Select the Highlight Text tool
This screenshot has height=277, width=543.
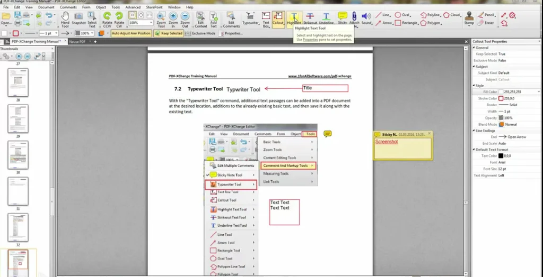click(294, 19)
